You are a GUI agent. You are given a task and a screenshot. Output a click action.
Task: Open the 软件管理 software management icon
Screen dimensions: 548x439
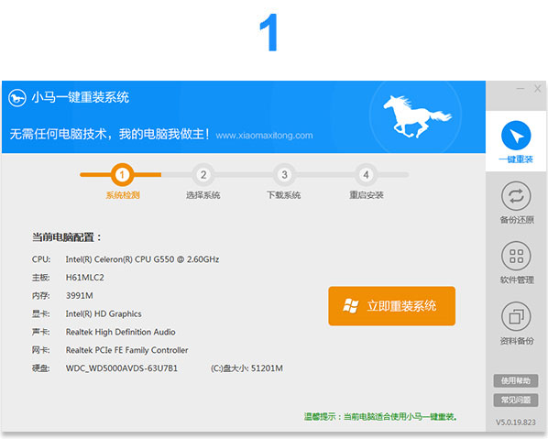[x=516, y=257]
